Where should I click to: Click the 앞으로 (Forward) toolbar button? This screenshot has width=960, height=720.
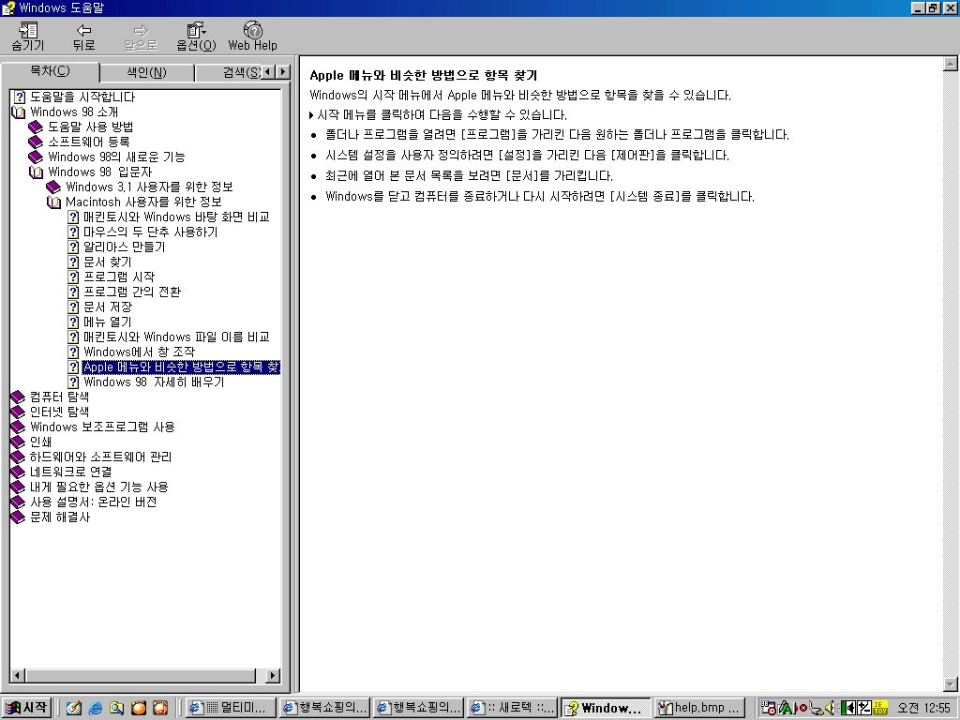tap(141, 37)
